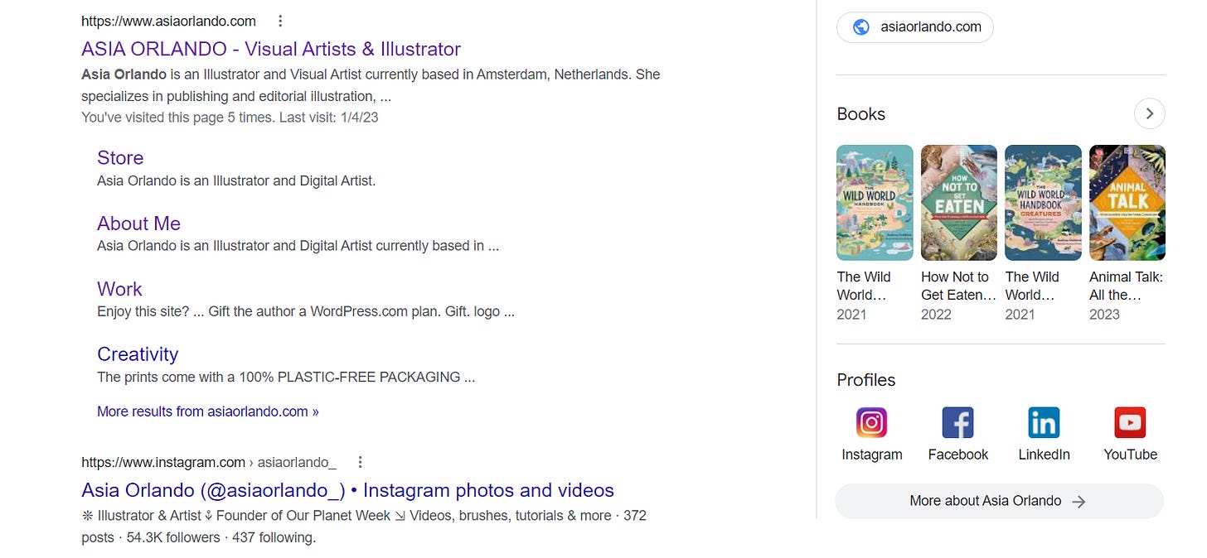Click More results from asiaorlando.com
This screenshot has height=558, width=1207.
[207, 411]
